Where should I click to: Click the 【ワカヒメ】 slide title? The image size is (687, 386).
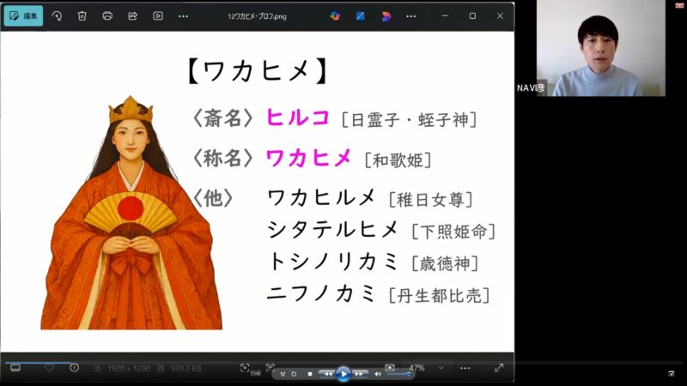257,71
